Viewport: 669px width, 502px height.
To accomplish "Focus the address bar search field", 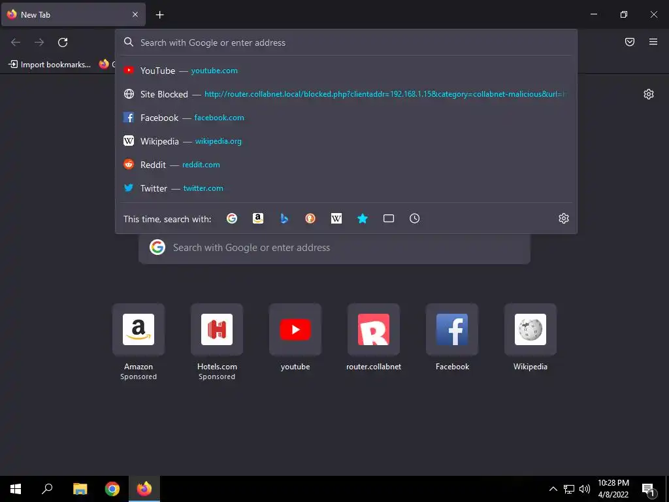I will (346, 42).
